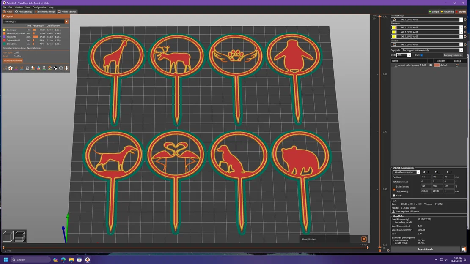Viewport: 470px width, 264px height.
Task: Open the third Filament preset dropdown
Action: pyautogui.click(x=427, y=36)
